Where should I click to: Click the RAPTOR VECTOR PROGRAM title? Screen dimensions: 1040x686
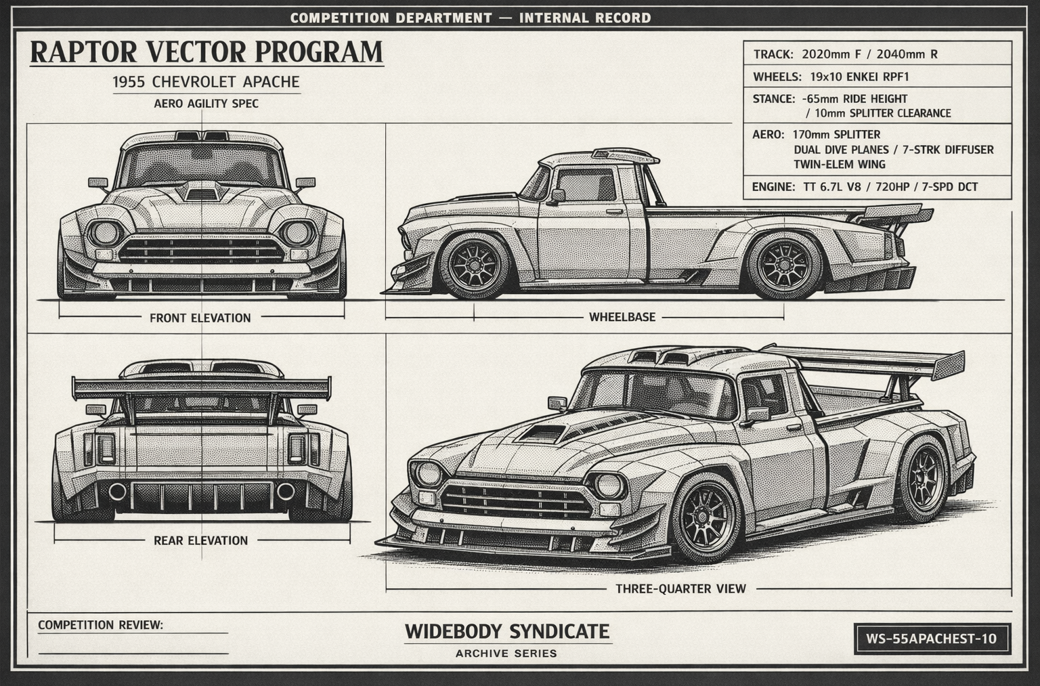[207, 52]
